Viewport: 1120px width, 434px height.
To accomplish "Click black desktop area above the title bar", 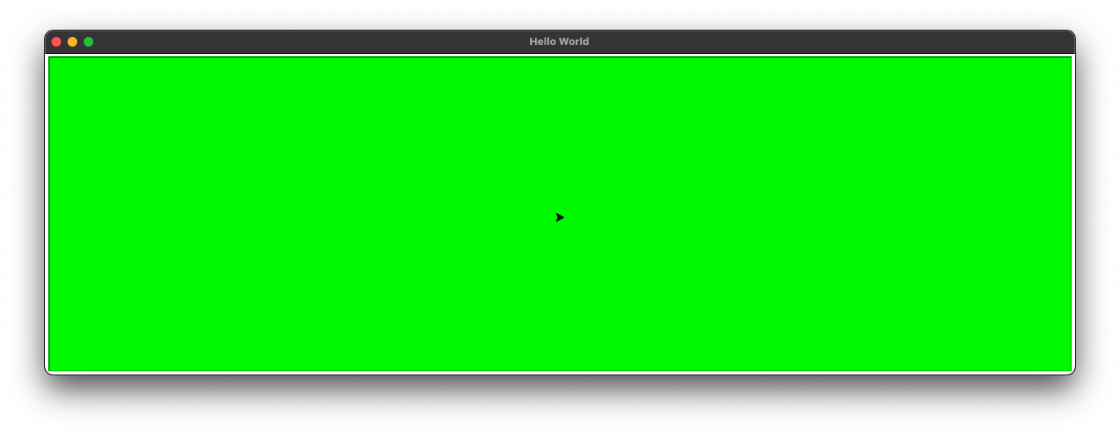I will 560,14.
